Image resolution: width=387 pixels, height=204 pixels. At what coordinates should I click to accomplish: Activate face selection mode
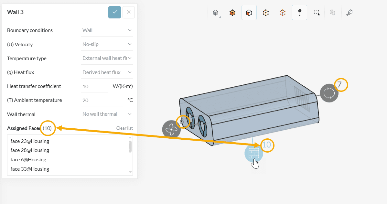[x=249, y=13]
